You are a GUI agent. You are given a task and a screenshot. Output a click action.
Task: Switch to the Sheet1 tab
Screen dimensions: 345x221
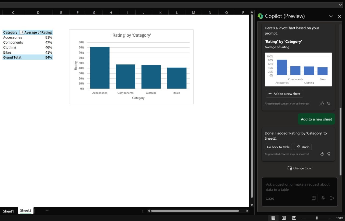(x=9, y=211)
